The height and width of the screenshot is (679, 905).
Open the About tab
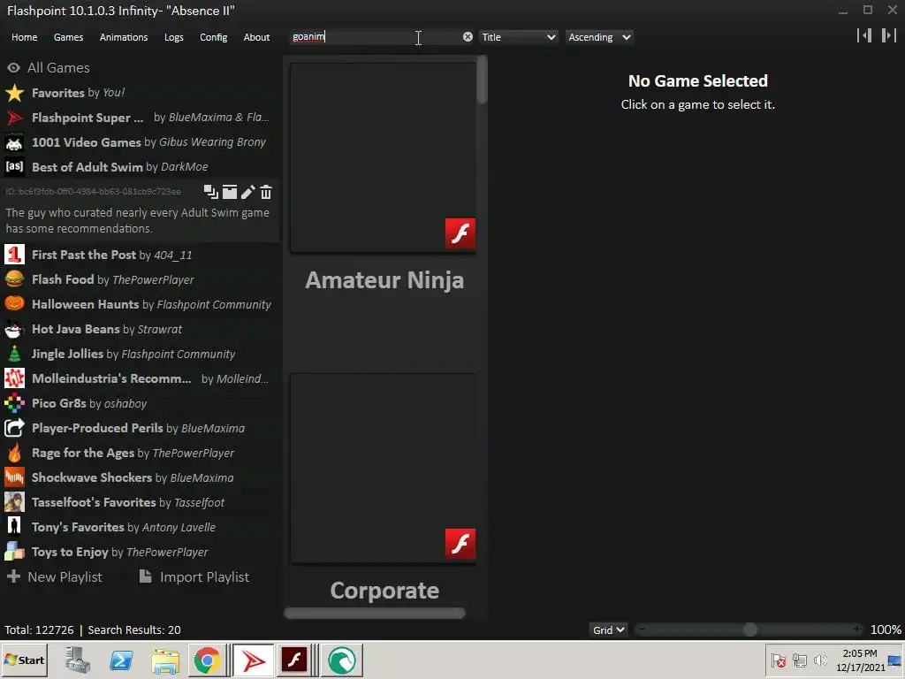(x=256, y=37)
